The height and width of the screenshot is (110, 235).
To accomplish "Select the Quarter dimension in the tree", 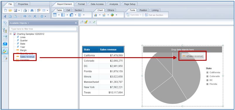I will tap(24, 40).
